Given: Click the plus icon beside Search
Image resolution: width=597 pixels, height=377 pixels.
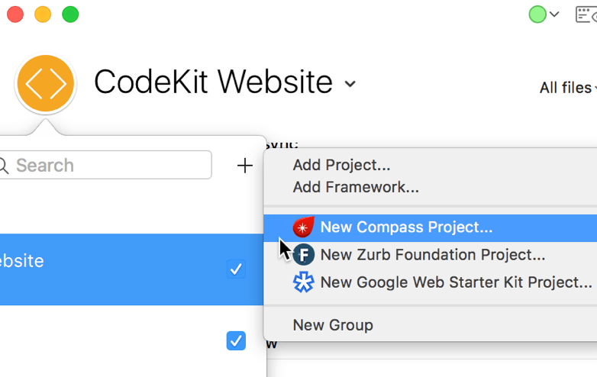Looking at the screenshot, I should (245, 166).
